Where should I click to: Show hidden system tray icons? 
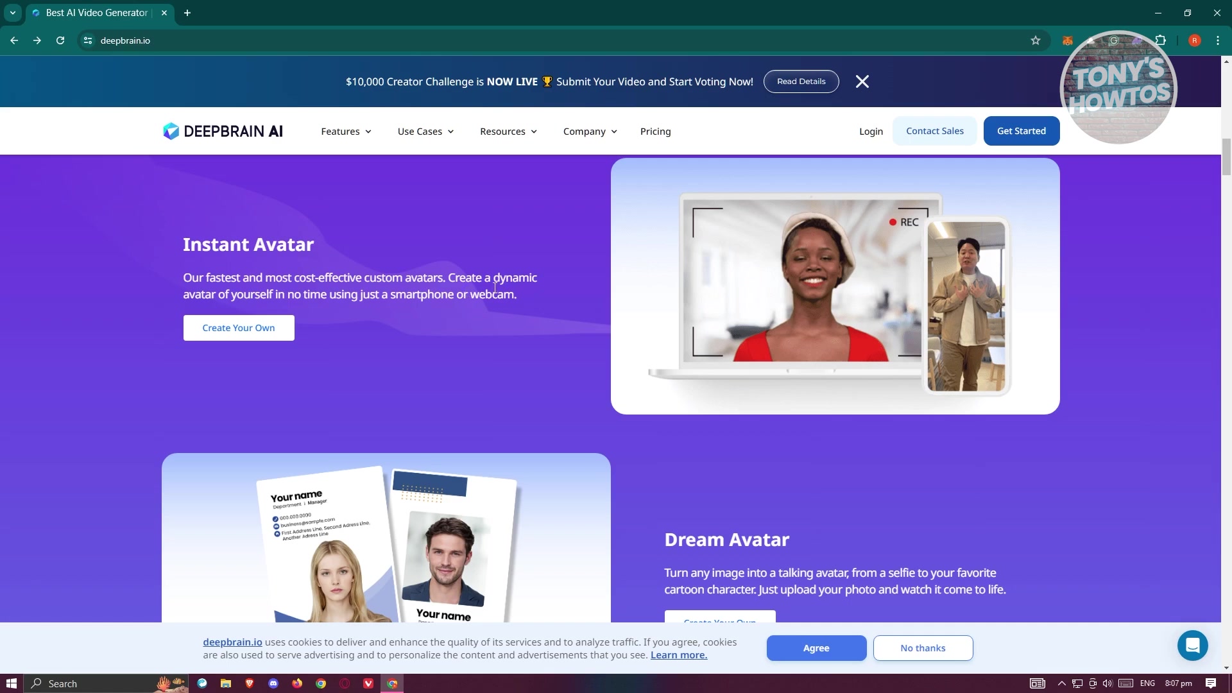coord(1061,683)
